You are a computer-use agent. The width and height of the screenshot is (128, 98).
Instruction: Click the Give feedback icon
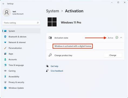(x=47, y=71)
